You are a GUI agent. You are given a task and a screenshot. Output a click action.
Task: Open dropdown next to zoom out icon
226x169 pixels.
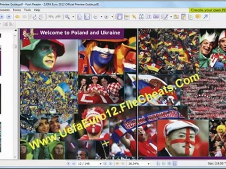(101, 17)
